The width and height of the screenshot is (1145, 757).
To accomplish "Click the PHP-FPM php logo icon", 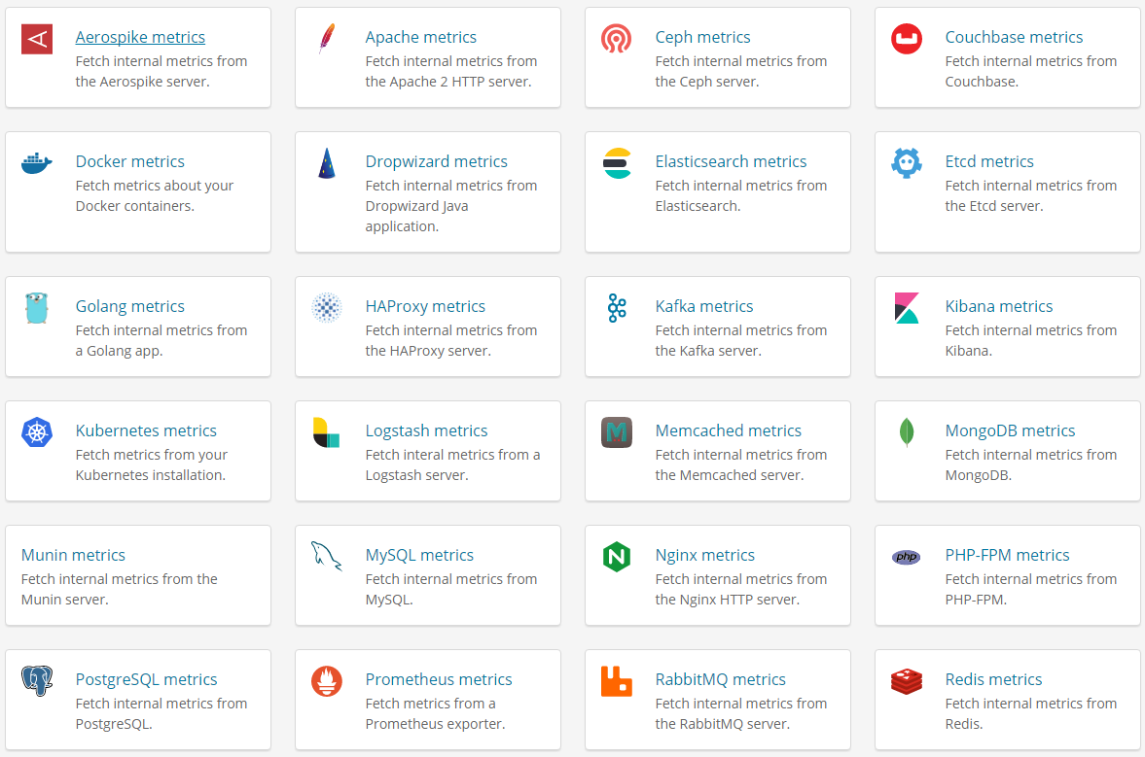I will 907,557.
